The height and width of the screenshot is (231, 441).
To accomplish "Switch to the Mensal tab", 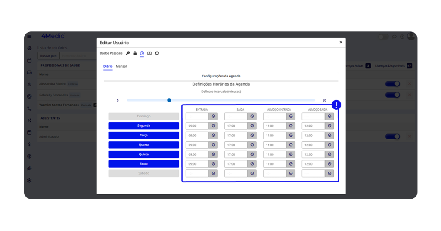I will [121, 66].
